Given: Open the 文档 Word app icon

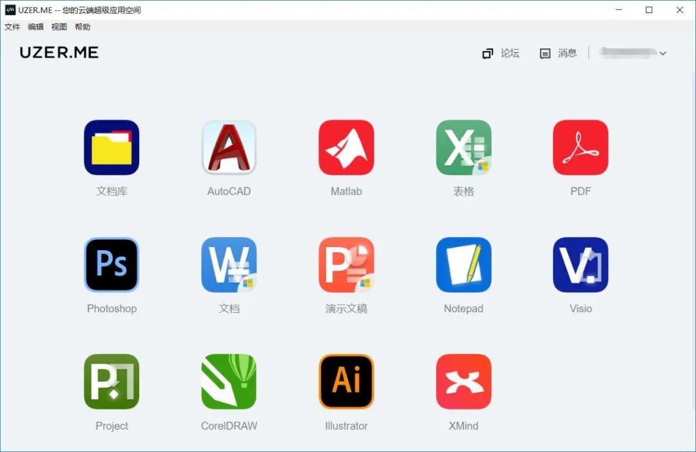Looking at the screenshot, I should [x=229, y=264].
